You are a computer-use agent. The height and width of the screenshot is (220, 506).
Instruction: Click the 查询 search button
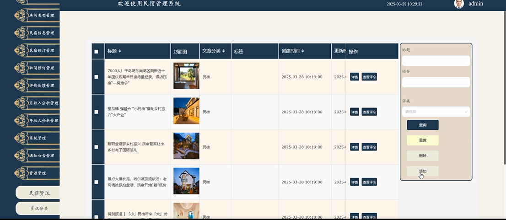pos(422,125)
